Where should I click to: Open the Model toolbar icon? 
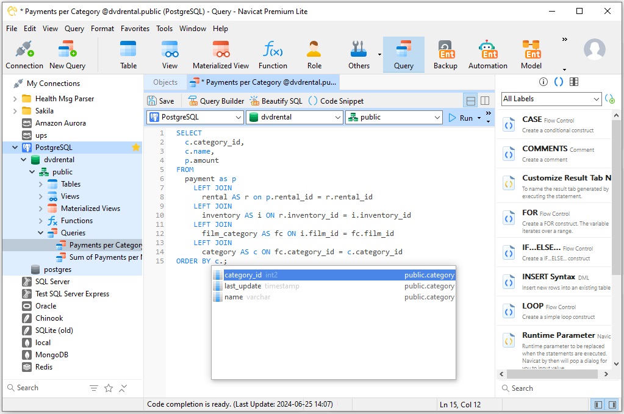[x=531, y=55]
